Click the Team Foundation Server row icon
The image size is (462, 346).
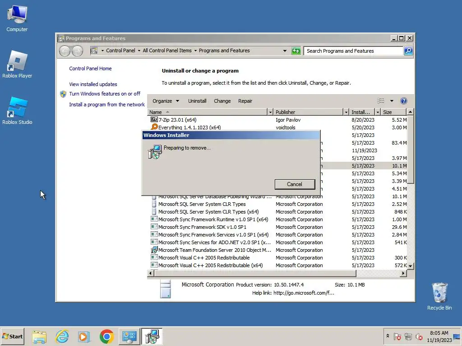[154, 250]
